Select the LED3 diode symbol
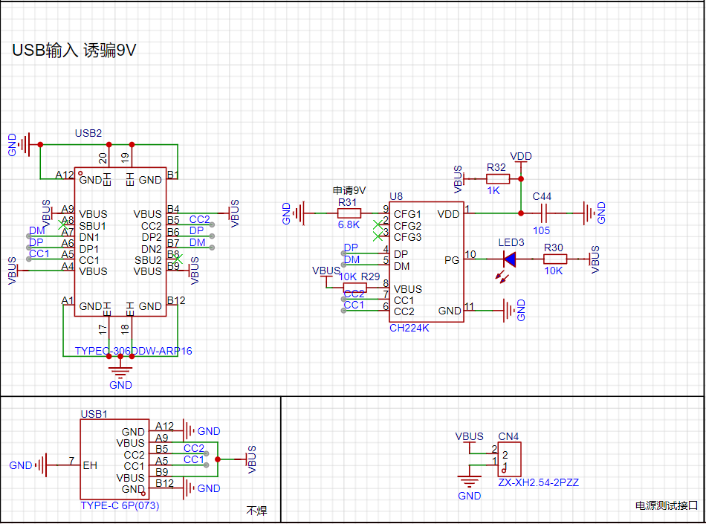 click(509, 259)
